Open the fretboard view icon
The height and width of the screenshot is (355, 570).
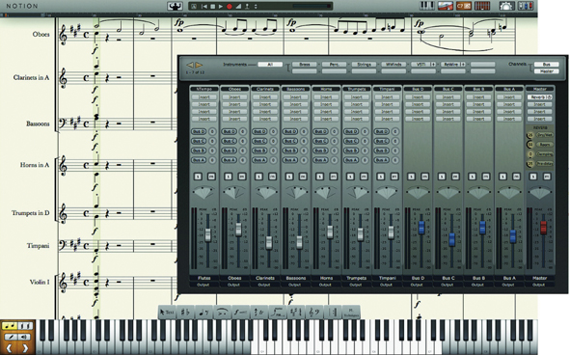(x=482, y=6)
